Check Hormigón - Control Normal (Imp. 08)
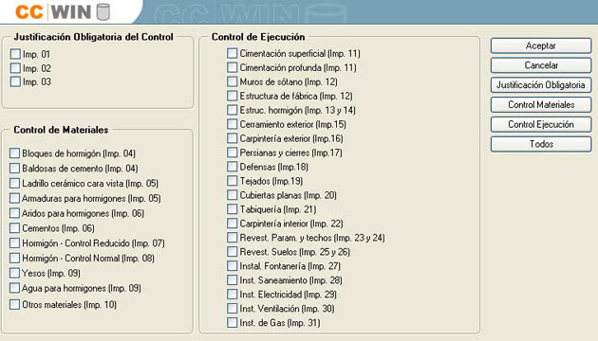This screenshot has width=598, height=341. coord(14,258)
